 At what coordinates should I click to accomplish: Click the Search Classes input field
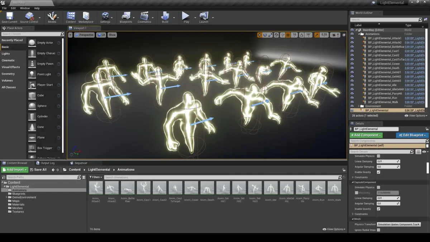[x=32, y=34]
